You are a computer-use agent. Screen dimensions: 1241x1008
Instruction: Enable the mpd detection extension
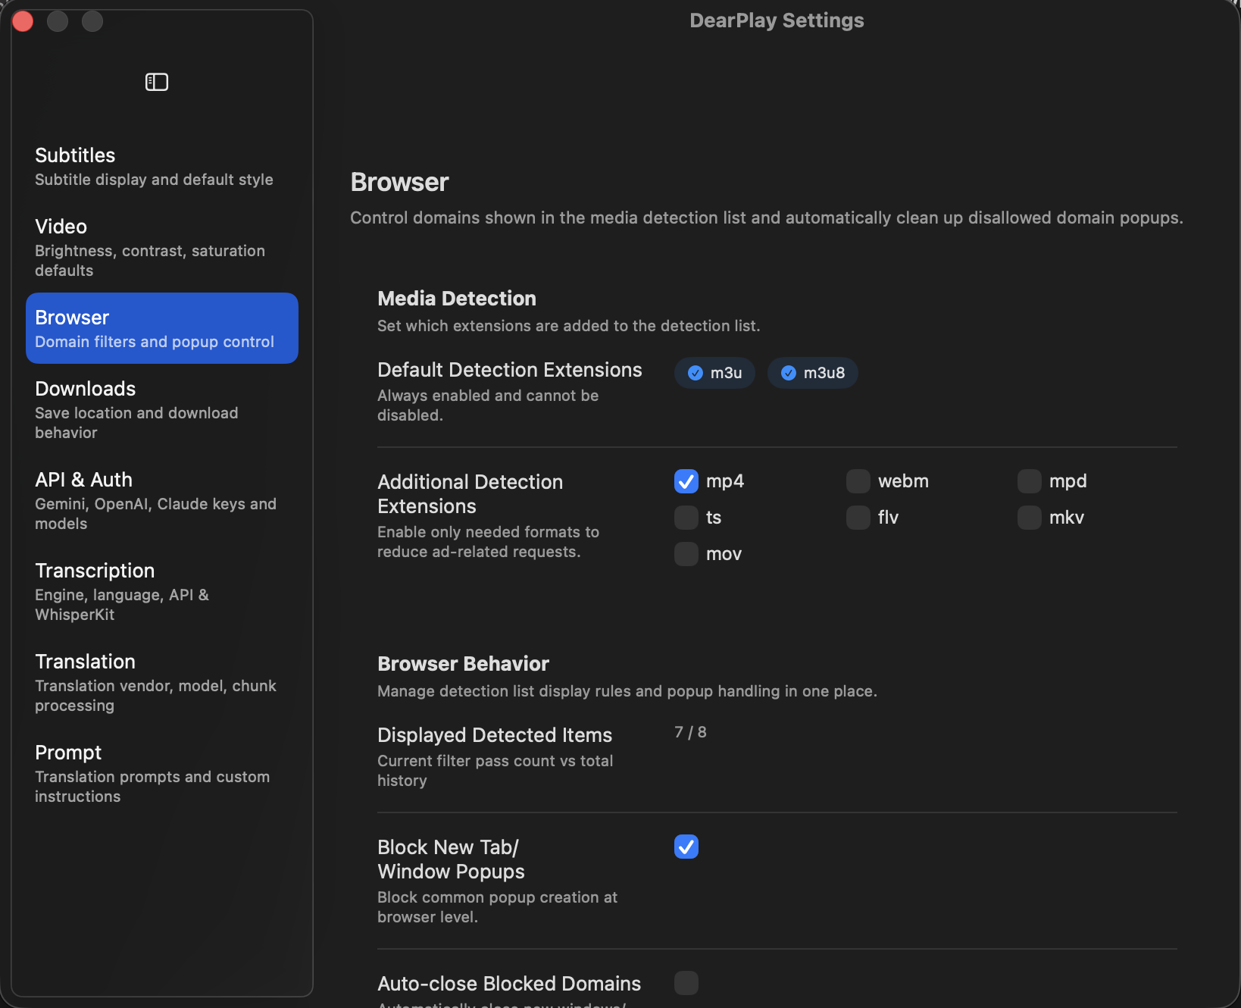tap(1030, 481)
